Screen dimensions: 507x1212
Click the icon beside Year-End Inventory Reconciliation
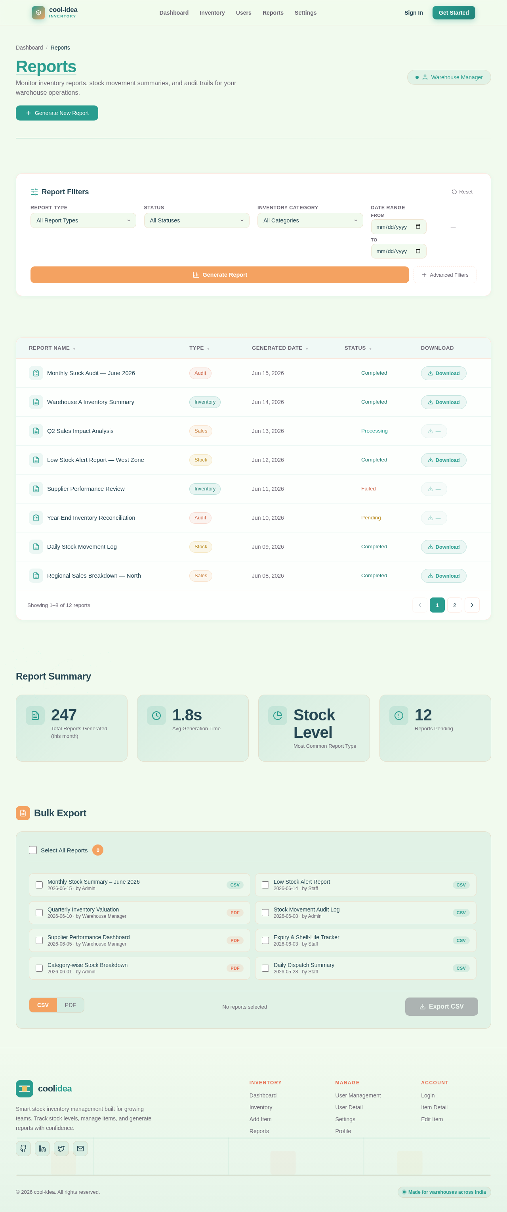point(36,518)
